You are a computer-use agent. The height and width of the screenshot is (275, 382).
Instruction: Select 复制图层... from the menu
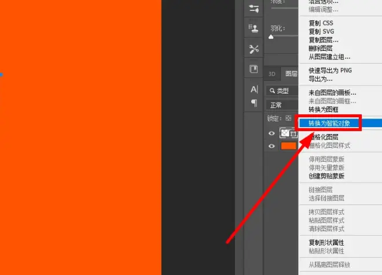(324, 40)
